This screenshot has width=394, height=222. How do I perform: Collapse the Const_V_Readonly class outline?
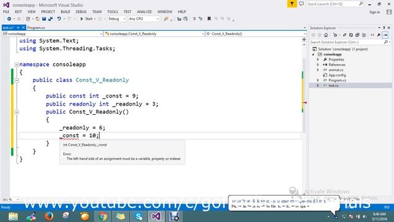click(x=17, y=80)
